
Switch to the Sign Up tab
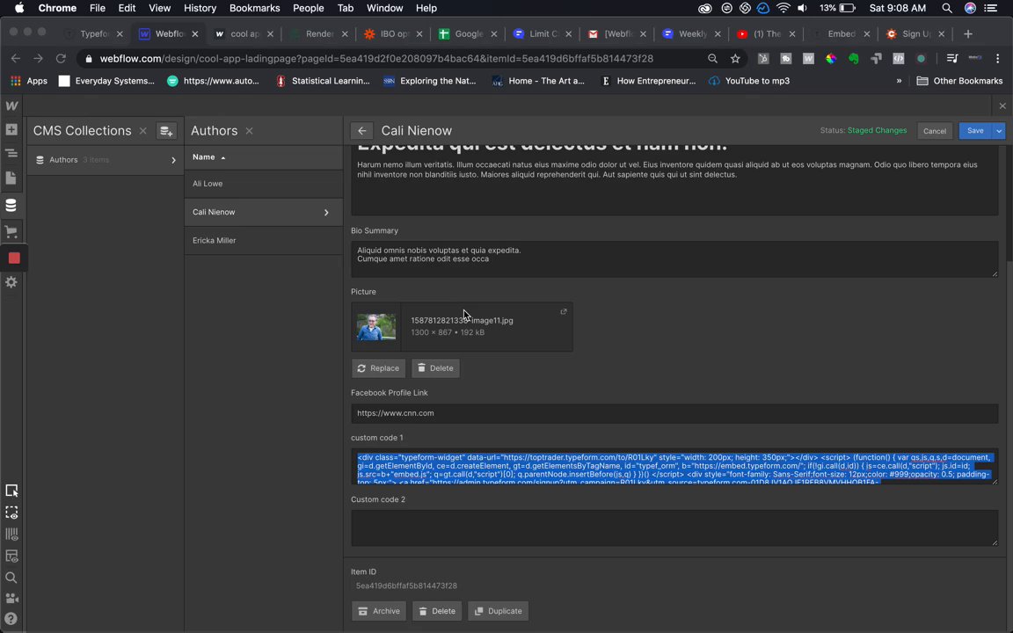click(x=915, y=33)
